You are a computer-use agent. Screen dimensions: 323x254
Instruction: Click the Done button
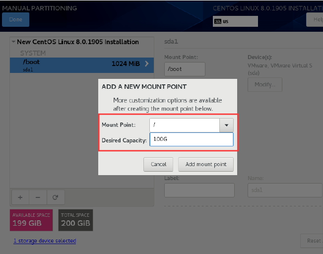coord(16,19)
